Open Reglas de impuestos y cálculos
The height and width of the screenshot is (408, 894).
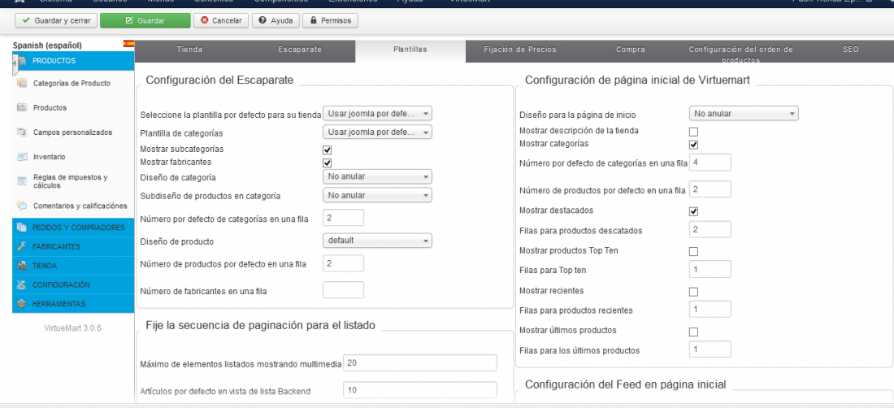click(70, 181)
